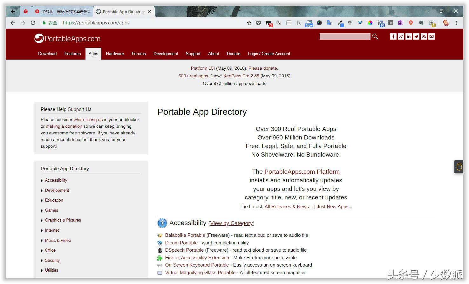
Task: Open the Balabolka Portable link
Action: coord(185,235)
